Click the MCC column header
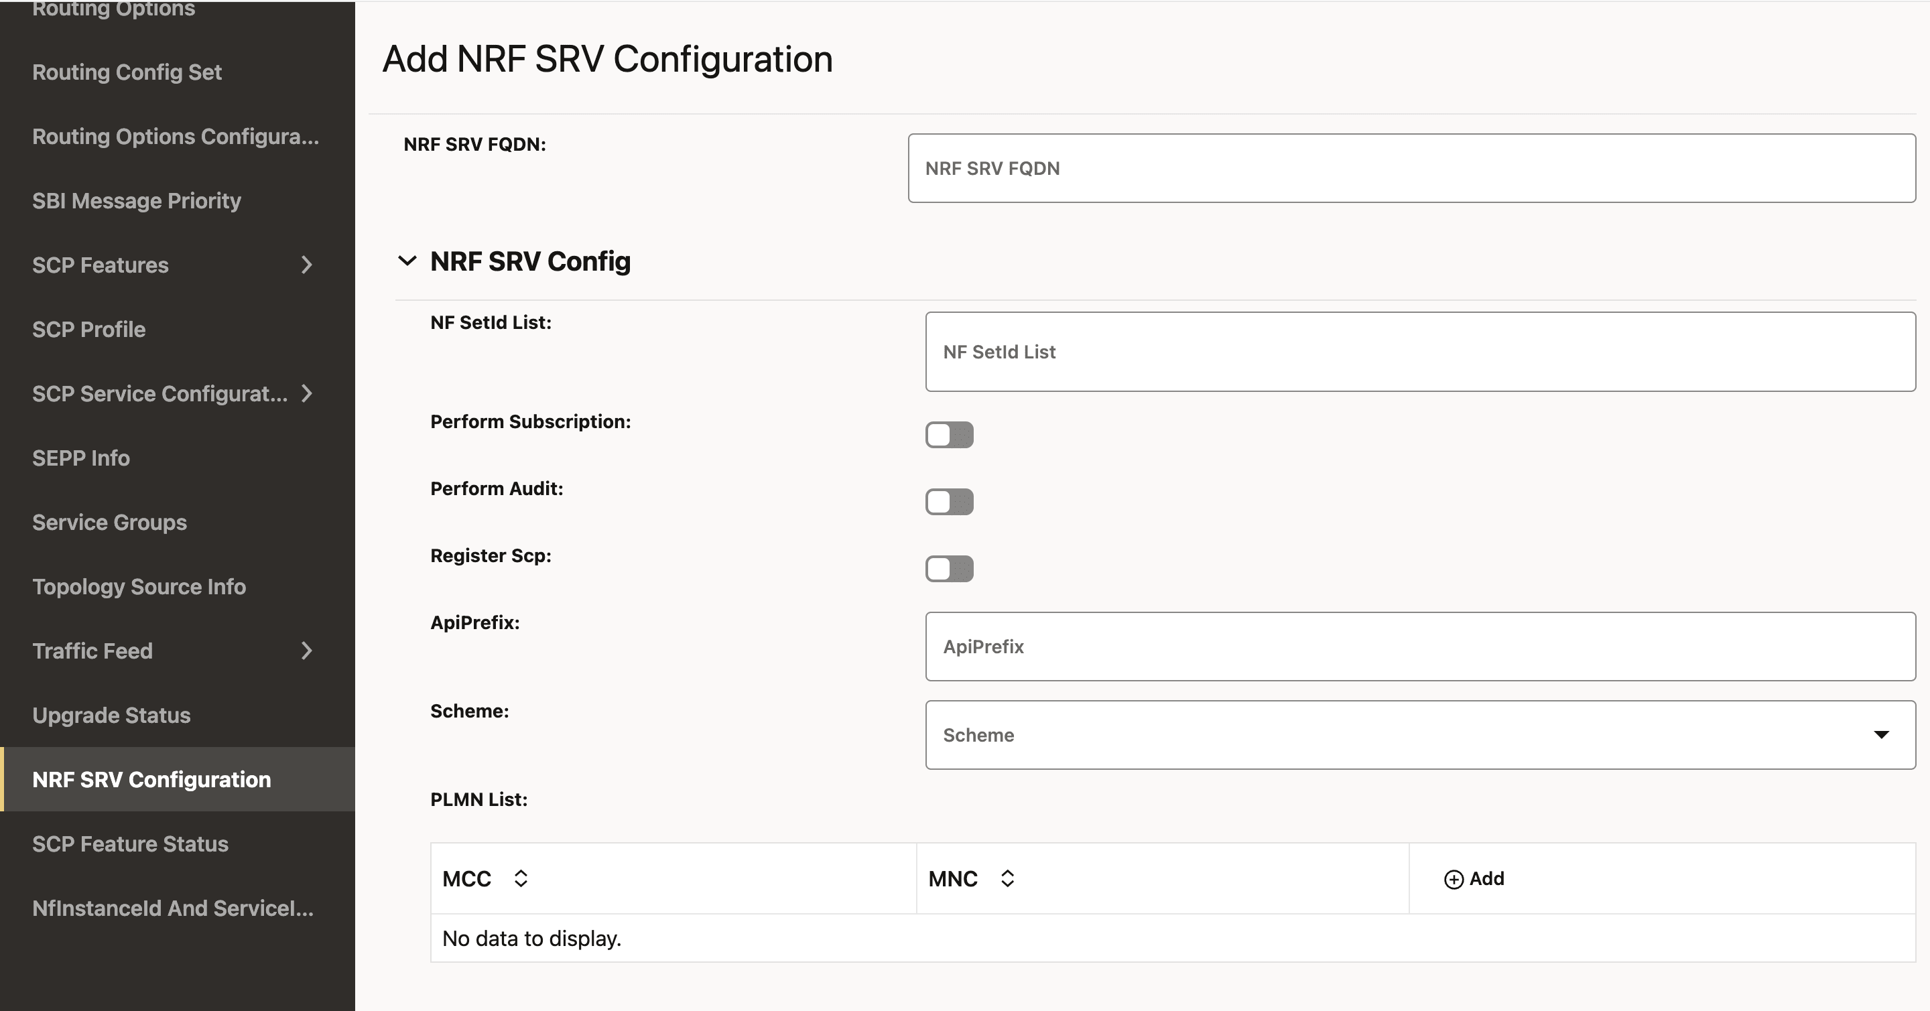The height and width of the screenshot is (1011, 1930). click(x=467, y=878)
